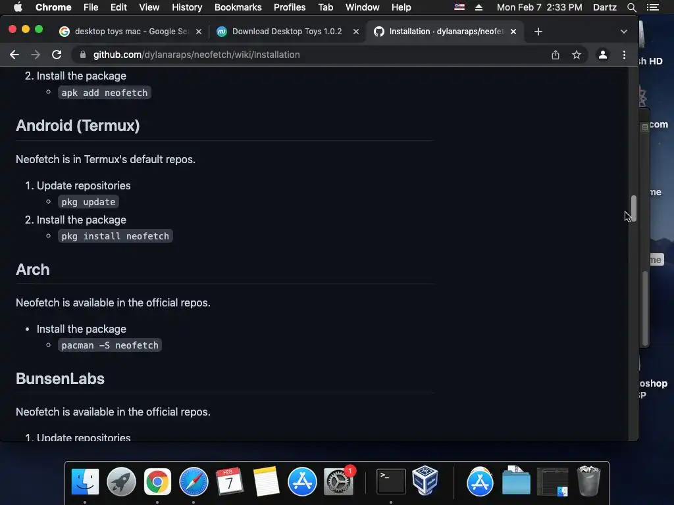Open the US flag input source menu
The height and width of the screenshot is (505, 674).
pos(459,7)
